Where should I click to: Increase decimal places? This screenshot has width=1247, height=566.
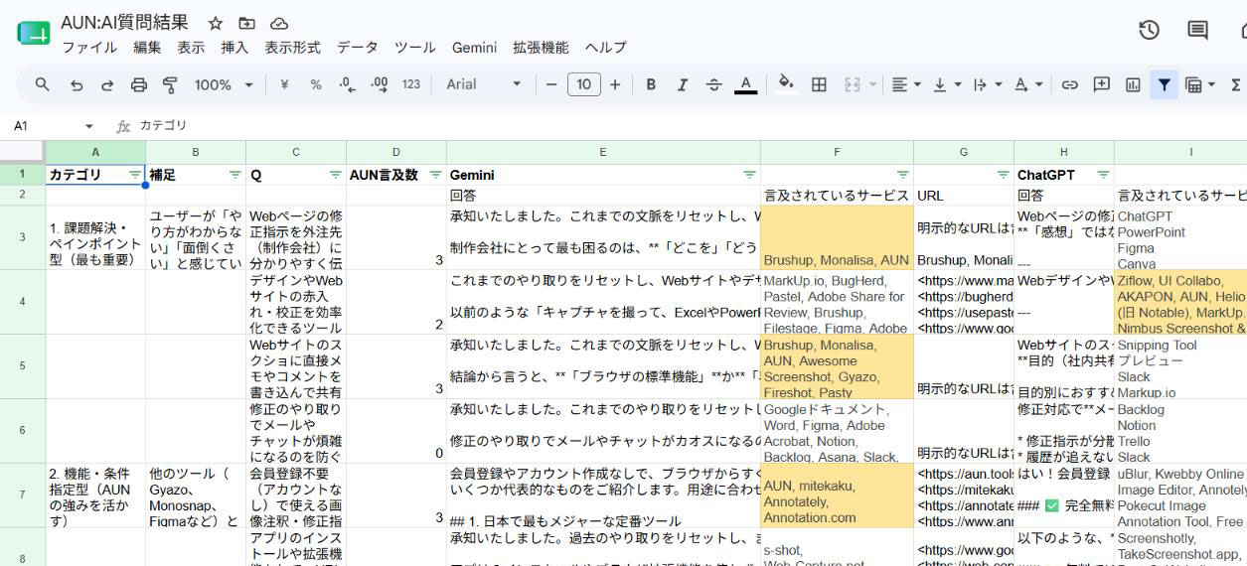tap(379, 84)
